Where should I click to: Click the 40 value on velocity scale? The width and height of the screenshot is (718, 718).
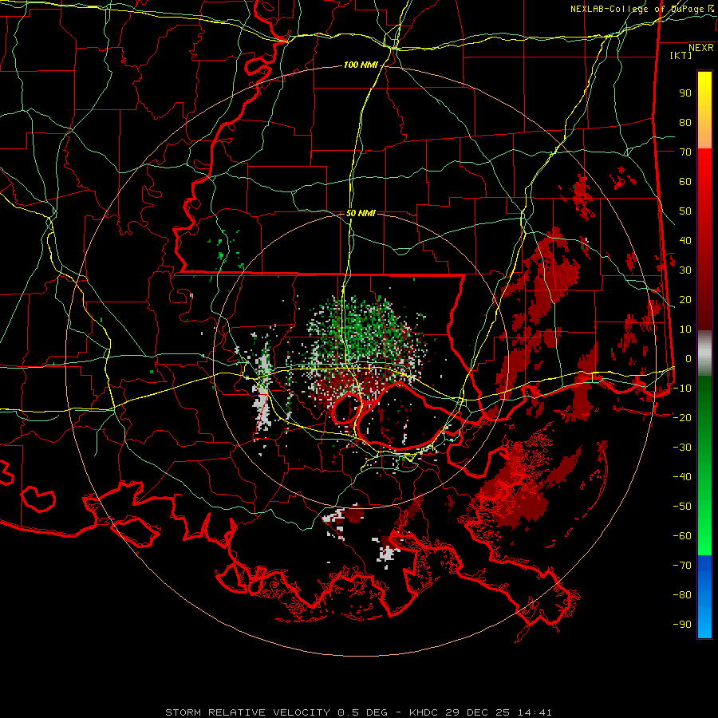pyautogui.click(x=685, y=241)
